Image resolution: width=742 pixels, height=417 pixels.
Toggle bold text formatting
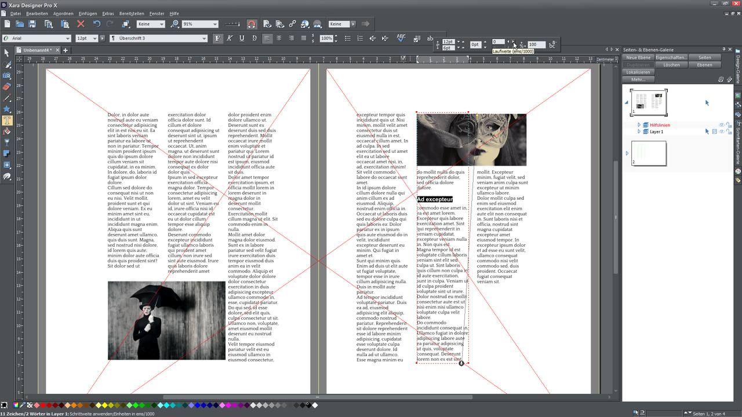pyautogui.click(x=217, y=38)
